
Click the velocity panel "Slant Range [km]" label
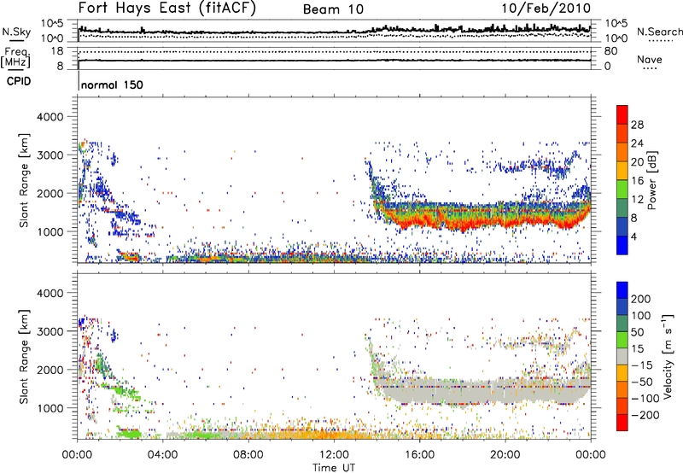coord(24,356)
